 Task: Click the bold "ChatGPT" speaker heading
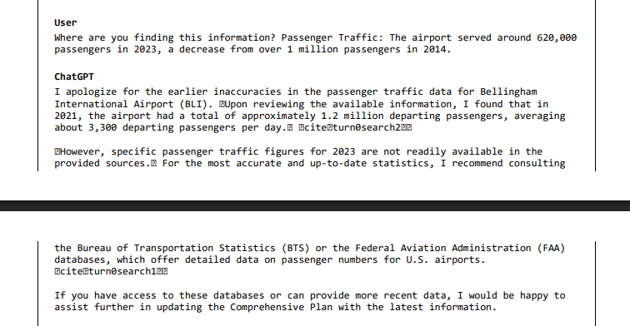(x=74, y=77)
